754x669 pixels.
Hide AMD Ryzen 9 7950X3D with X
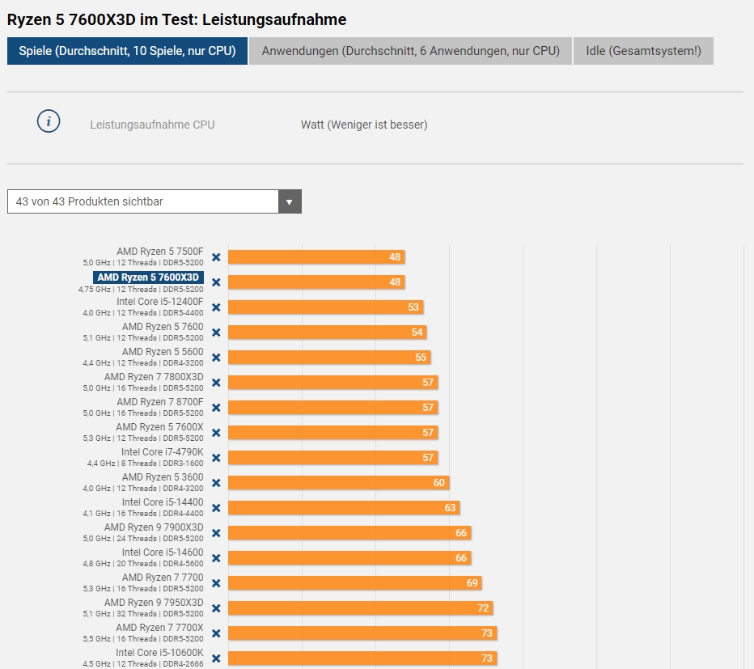pyautogui.click(x=216, y=608)
